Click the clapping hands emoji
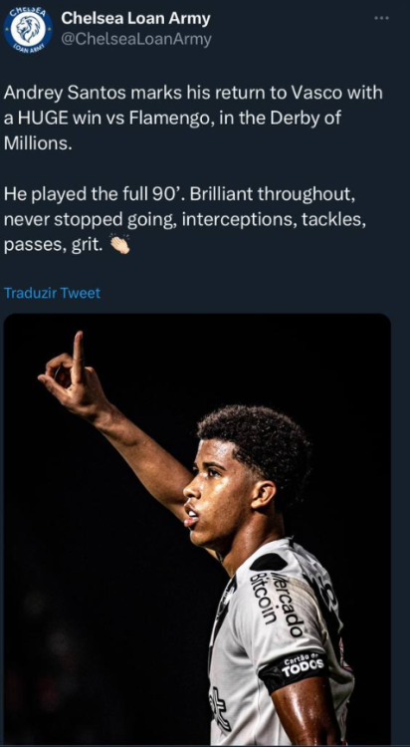Viewport: 410px width, 747px height. (x=119, y=245)
